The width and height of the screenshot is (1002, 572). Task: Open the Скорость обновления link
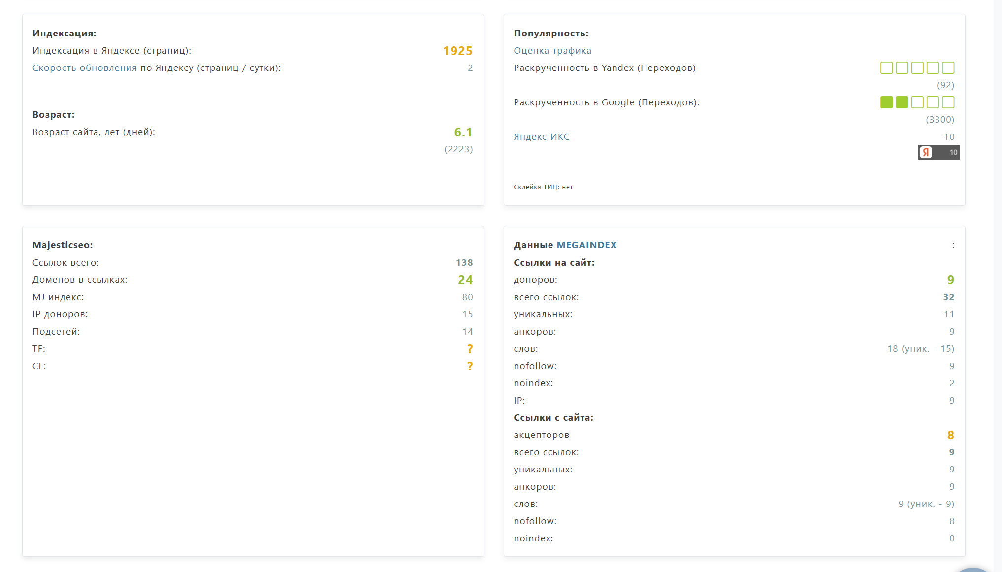click(84, 68)
